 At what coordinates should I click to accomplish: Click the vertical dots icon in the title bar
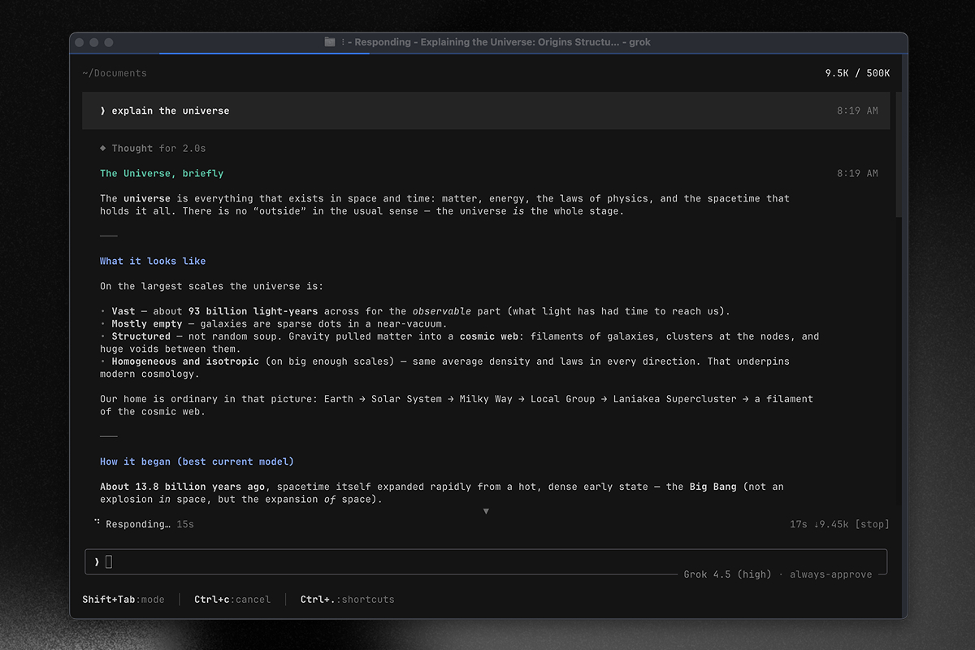click(x=343, y=42)
